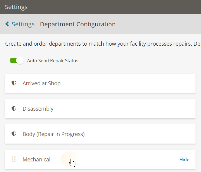The width and height of the screenshot is (201, 172).
Task: Hide the Mechanical department
Action: tap(184, 160)
